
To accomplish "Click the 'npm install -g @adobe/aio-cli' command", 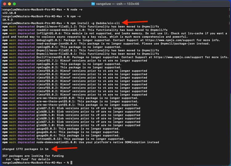I will coord(95,23).
